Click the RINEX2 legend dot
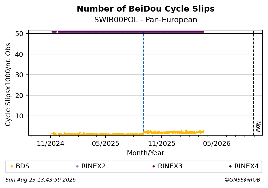This screenshot has height=188, width=268. coord(77,166)
